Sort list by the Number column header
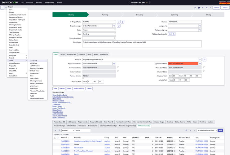This screenshot has width=230, height=155. [x=65, y=138]
